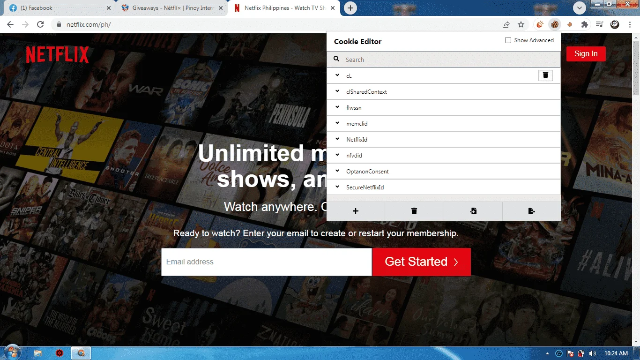This screenshot has width=640, height=360.
Task: Open the Extensions puzzle piece menu
Action: 585,24
